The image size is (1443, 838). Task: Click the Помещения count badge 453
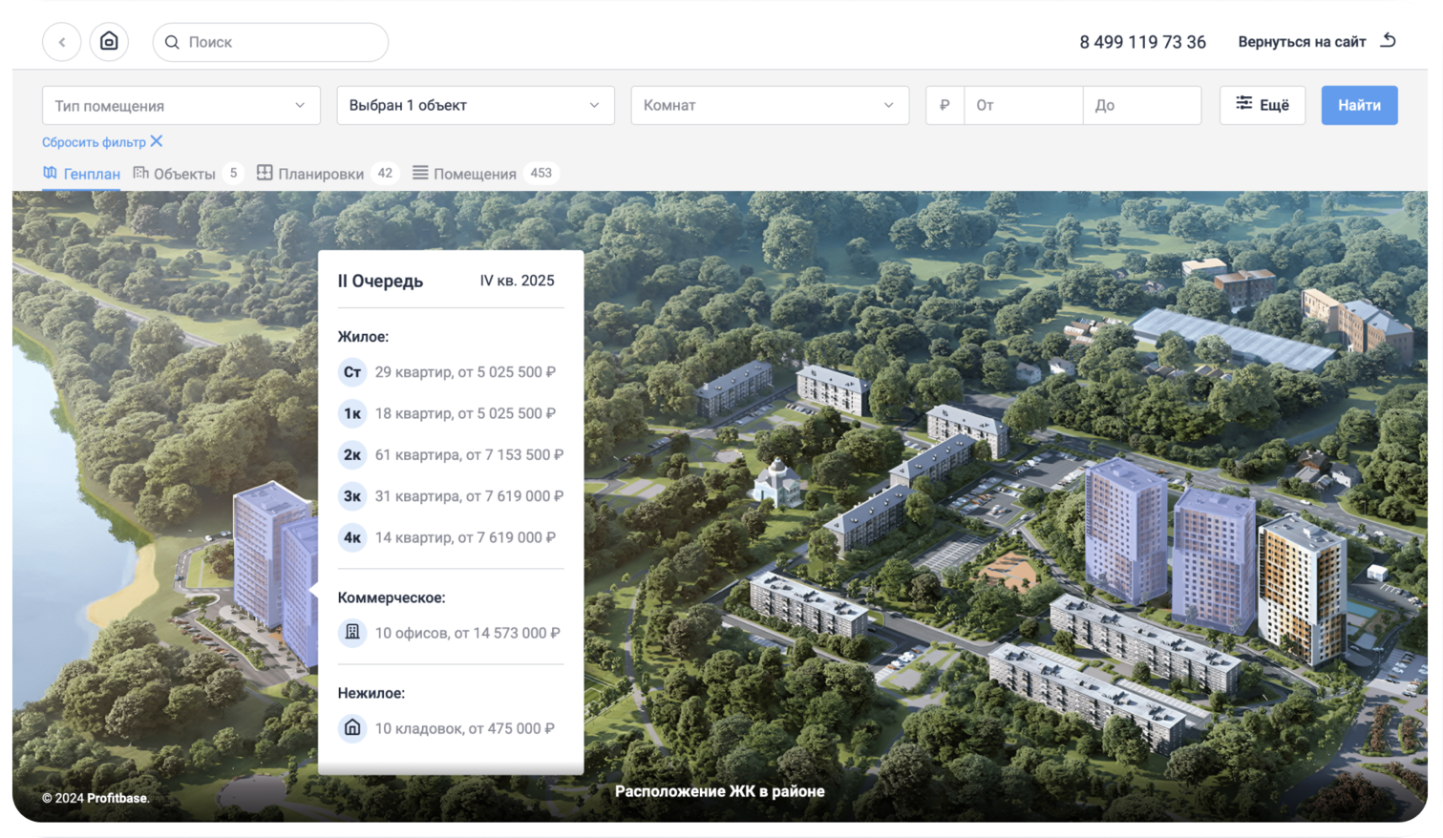541,173
